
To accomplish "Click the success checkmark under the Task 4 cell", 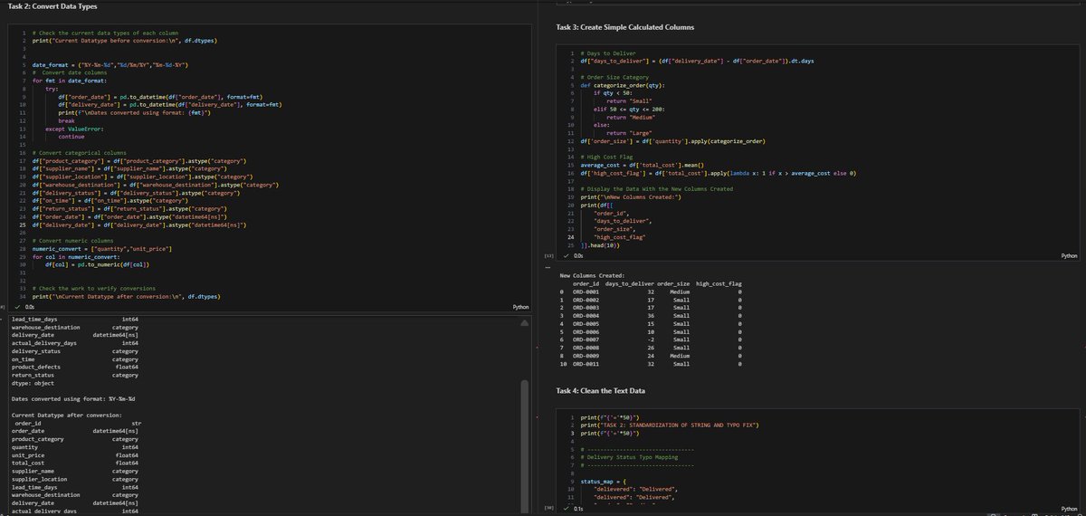I will 567,509.
